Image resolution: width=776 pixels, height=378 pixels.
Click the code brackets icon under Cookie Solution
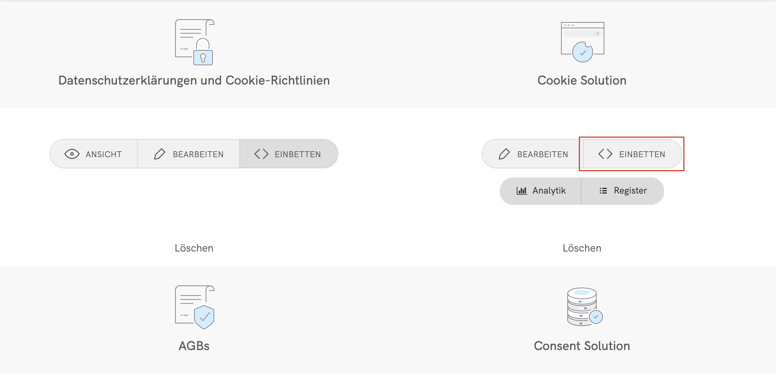coord(605,154)
